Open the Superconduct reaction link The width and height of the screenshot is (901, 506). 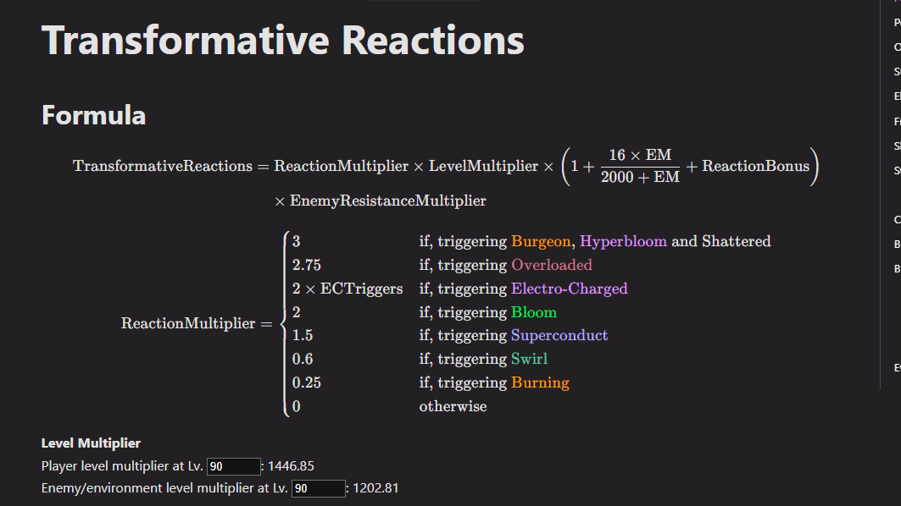click(x=559, y=336)
